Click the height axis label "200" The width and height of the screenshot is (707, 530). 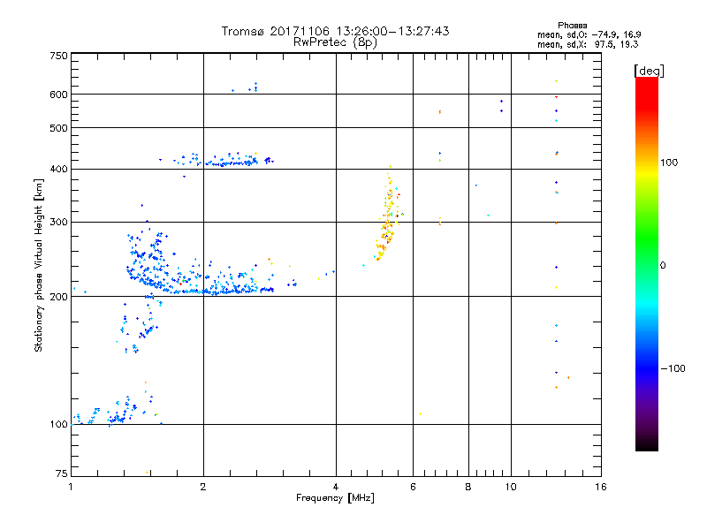click(x=58, y=297)
